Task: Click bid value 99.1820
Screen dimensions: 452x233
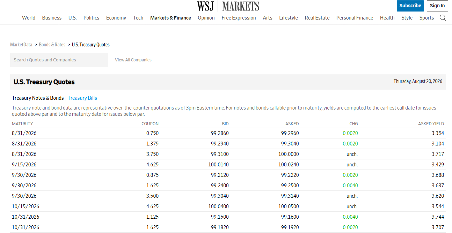Action: point(220,227)
